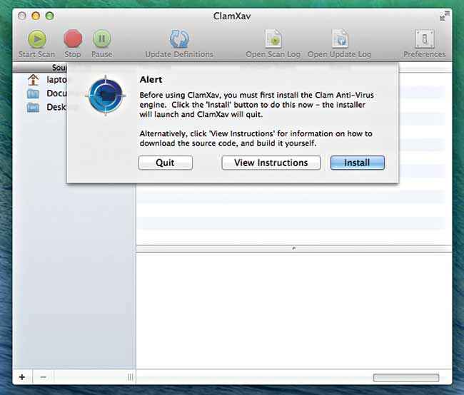The image size is (464, 395).
Task: Select the Desktop folder icon in sidebar
Action: pyautogui.click(x=33, y=108)
